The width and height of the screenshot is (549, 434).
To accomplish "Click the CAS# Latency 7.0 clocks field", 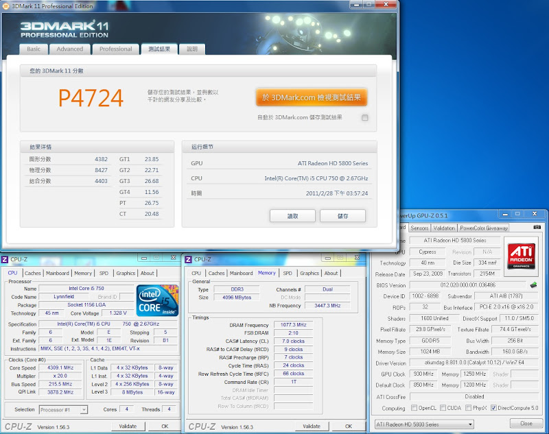I will click(294, 341).
